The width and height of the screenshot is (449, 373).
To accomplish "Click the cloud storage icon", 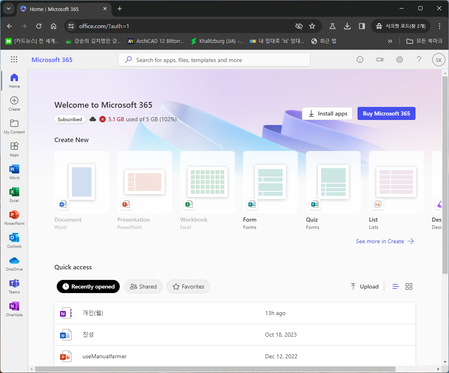I will 92,119.
